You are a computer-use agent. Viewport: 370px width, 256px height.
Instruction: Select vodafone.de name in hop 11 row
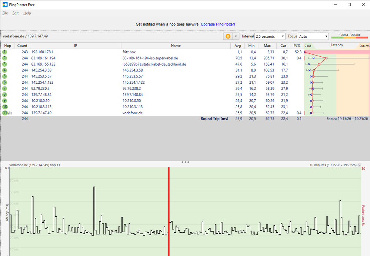click(132, 113)
